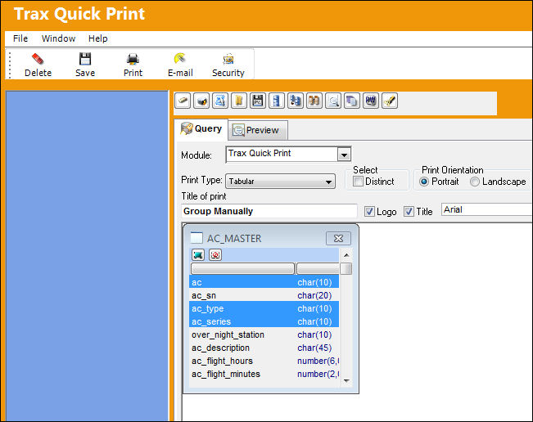Click the yellow broom clean-up icon

click(x=390, y=101)
